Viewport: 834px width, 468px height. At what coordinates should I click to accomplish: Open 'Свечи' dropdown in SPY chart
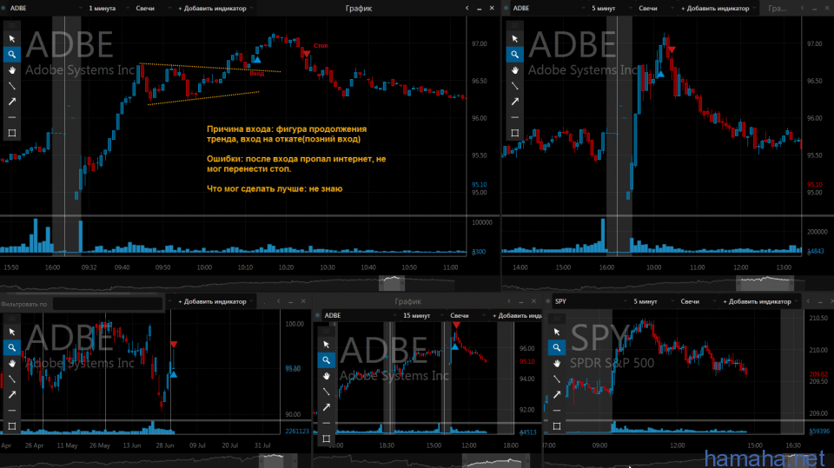click(x=697, y=301)
